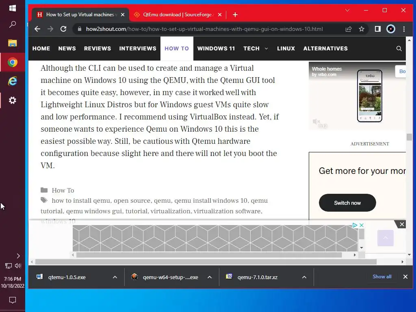Click the scroll-to-top button
This screenshot has width=416, height=312.
pyautogui.click(x=385, y=238)
